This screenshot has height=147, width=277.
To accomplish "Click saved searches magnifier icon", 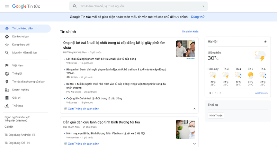I will click(7, 53).
